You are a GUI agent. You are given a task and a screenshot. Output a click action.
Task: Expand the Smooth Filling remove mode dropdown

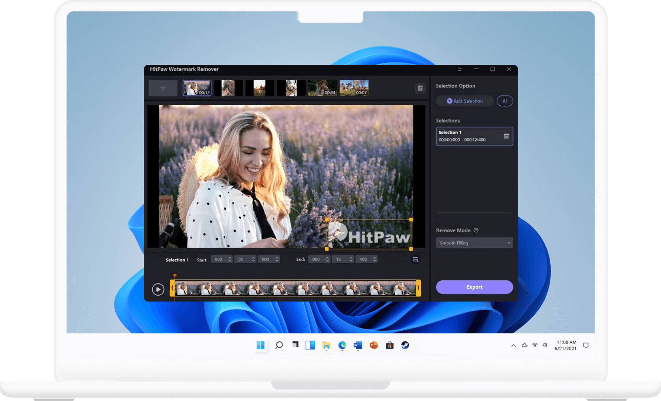[474, 243]
